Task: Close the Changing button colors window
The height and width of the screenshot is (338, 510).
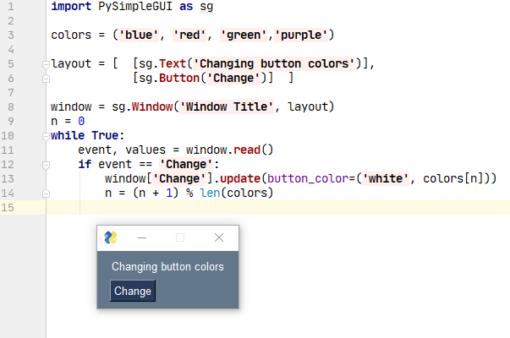Action: tap(219, 237)
